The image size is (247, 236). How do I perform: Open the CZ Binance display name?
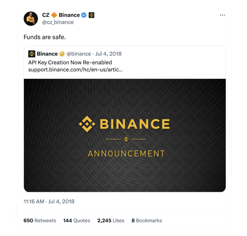point(61,15)
